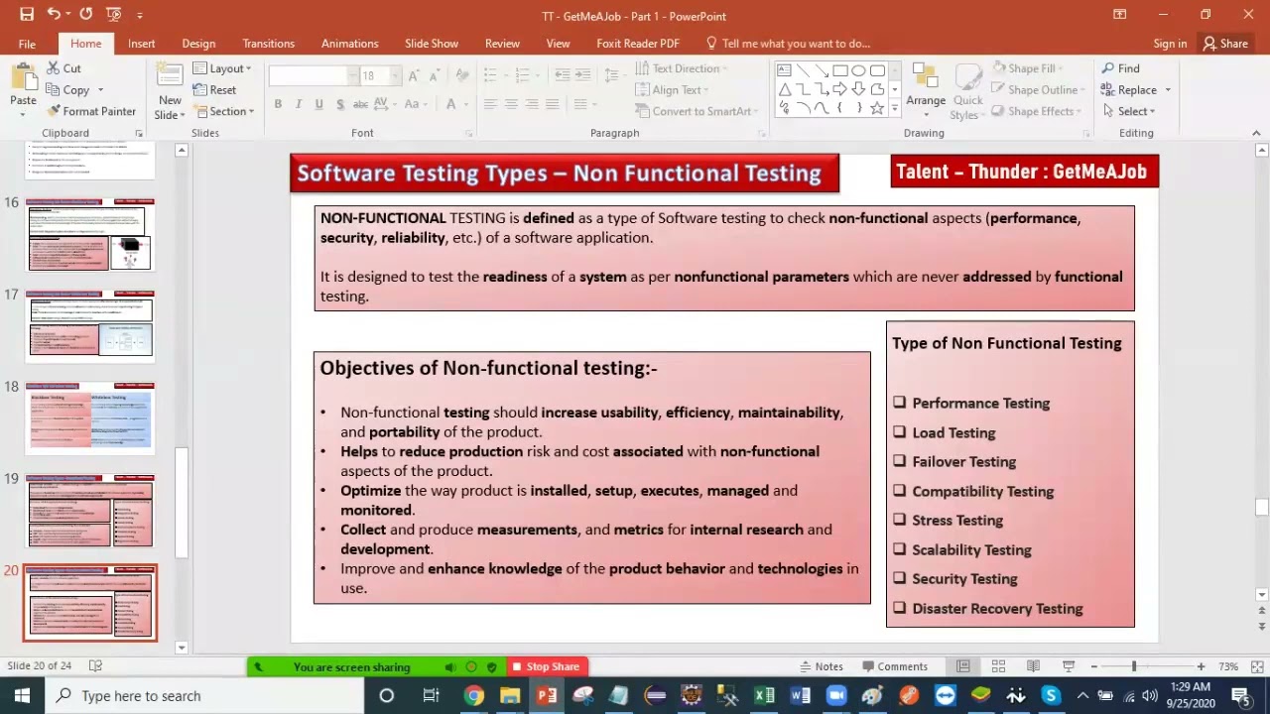Select slide 18 thumbnail
This screenshot has width=1270, height=714.
tap(90, 417)
